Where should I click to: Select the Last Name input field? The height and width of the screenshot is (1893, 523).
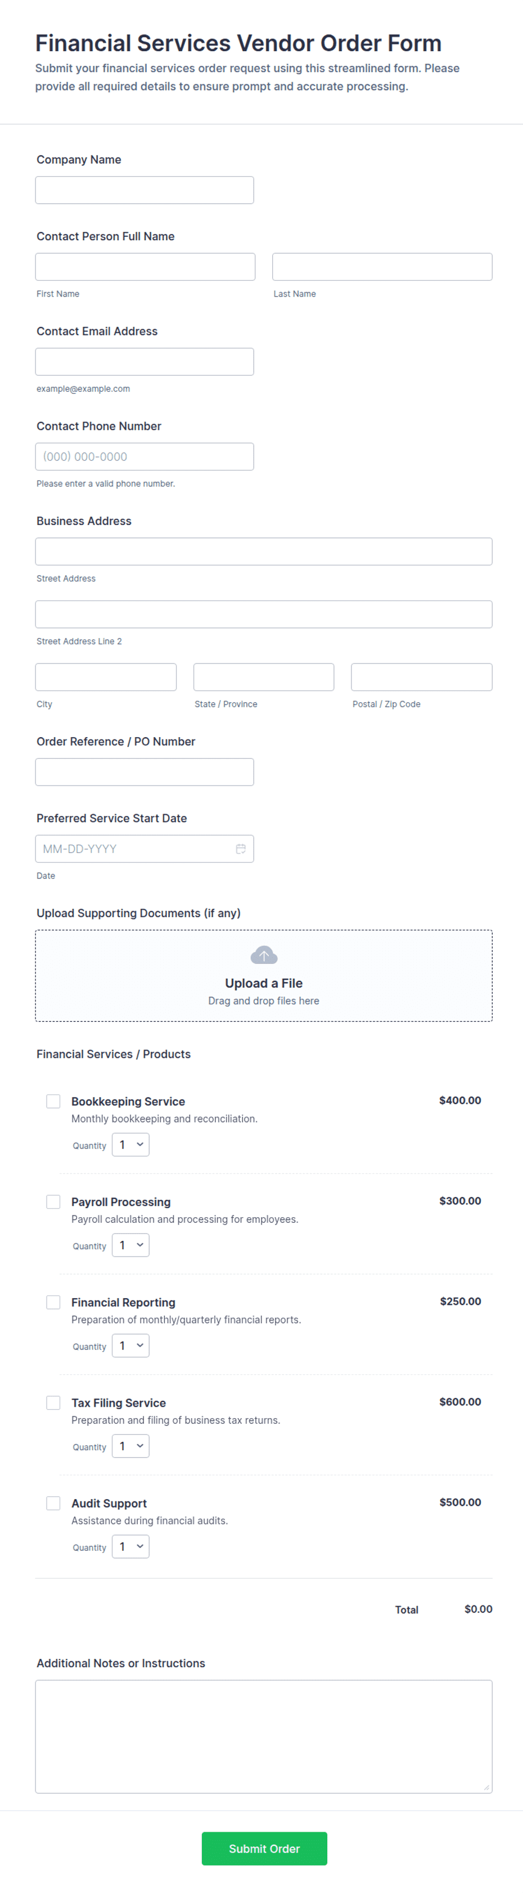tap(382, 267)
